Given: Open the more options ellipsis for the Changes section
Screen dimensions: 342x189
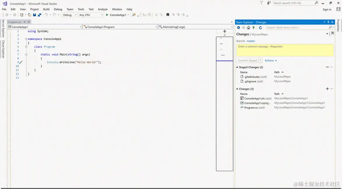Looking at the screenshot, I should (332, 89).
